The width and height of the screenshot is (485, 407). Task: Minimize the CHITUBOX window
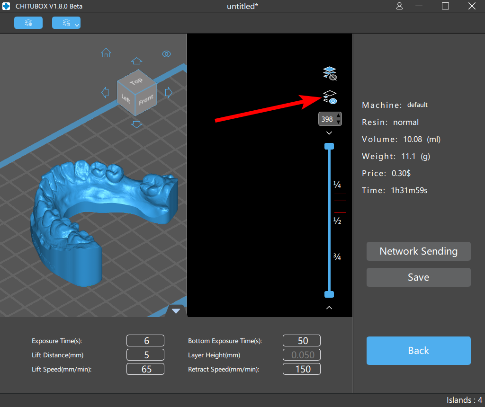(x=419, y=6)
